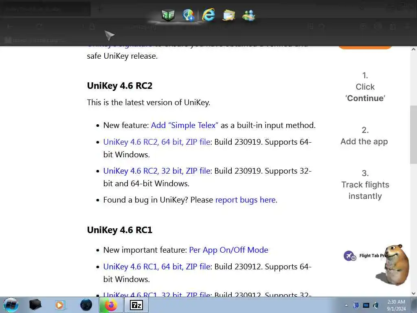Click the photo gallery dock icon
Screen dimensions: 417x313
pos(229,15)
